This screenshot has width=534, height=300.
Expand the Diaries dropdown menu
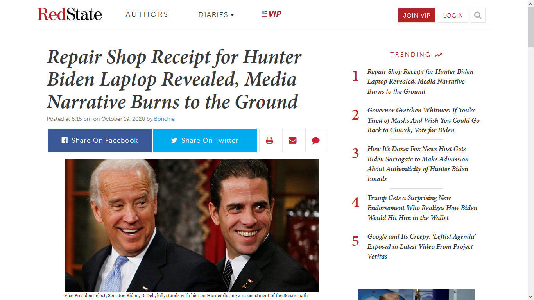point(216,15)
